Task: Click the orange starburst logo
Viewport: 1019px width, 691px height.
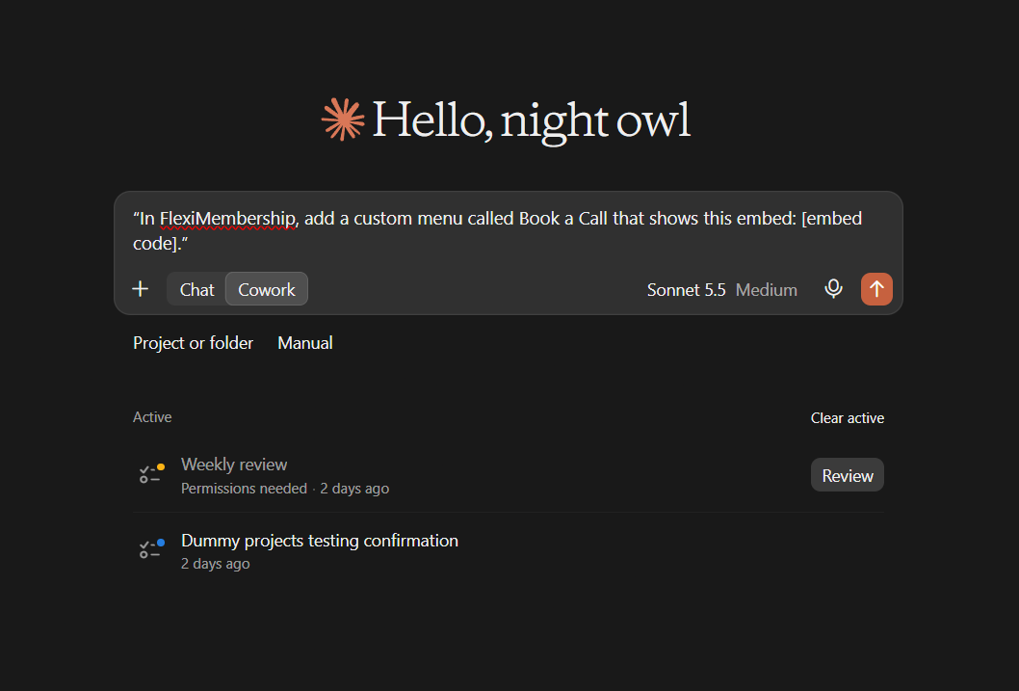Action: 343,120
